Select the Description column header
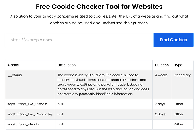Image resolution: width=196 pixels, height=132 pixels. 66,65
